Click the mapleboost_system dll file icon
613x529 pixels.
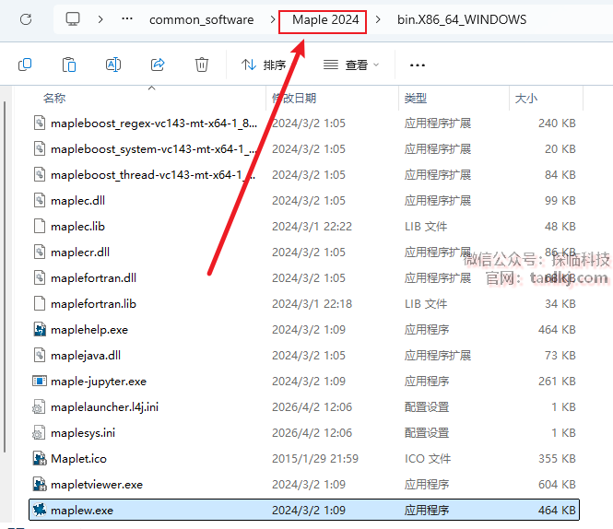[40, 149]
